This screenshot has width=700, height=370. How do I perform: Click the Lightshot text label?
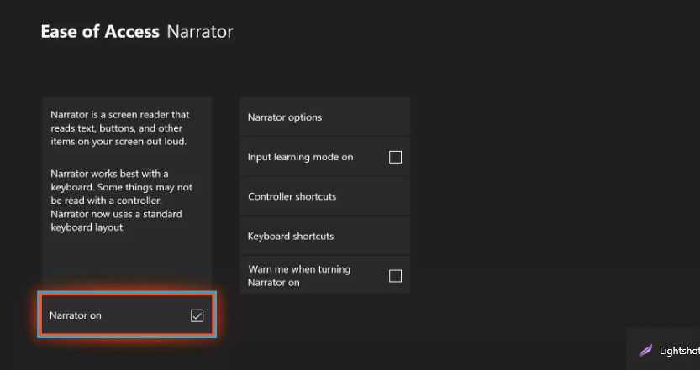tap(680, 351)
